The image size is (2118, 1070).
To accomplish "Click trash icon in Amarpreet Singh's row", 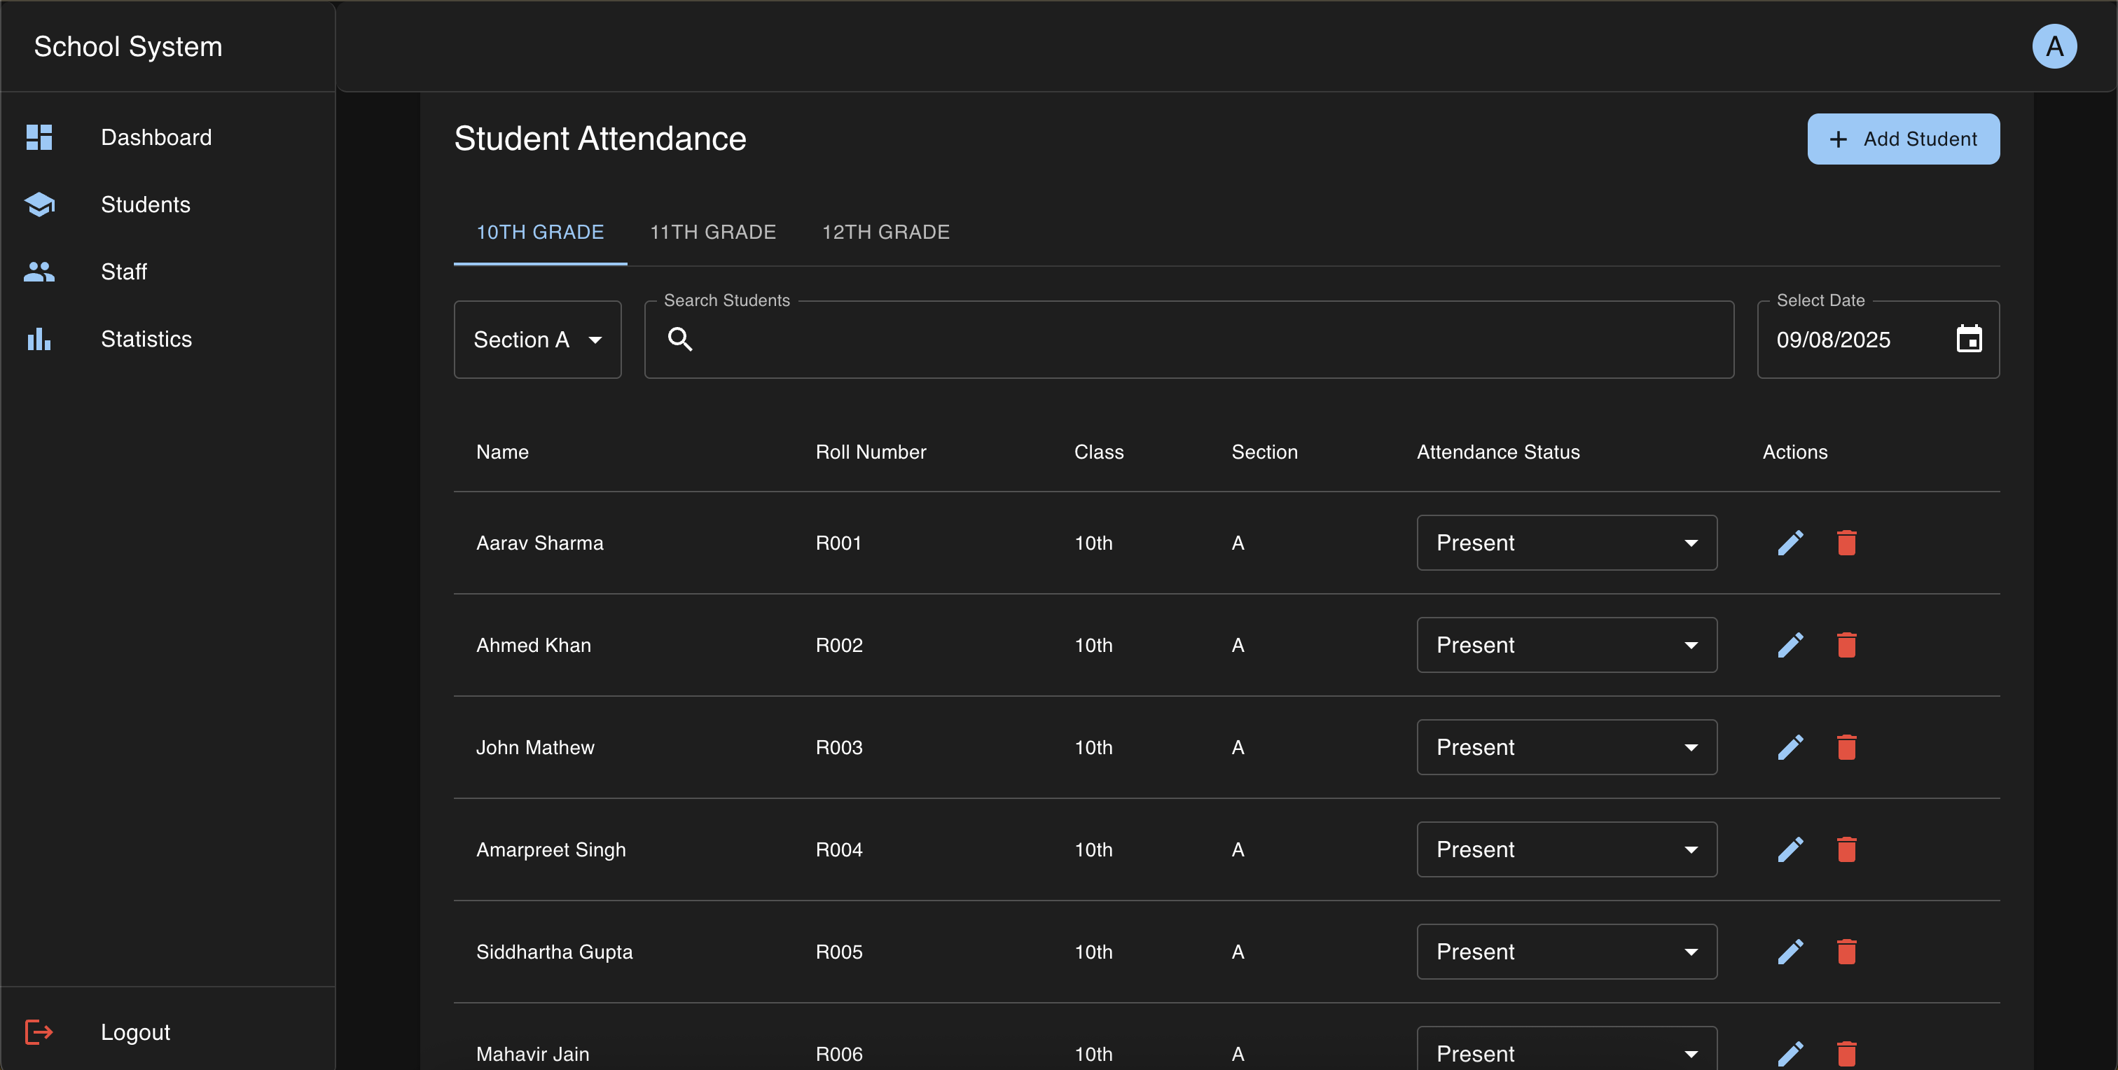I will click(x=1846, y=849).
